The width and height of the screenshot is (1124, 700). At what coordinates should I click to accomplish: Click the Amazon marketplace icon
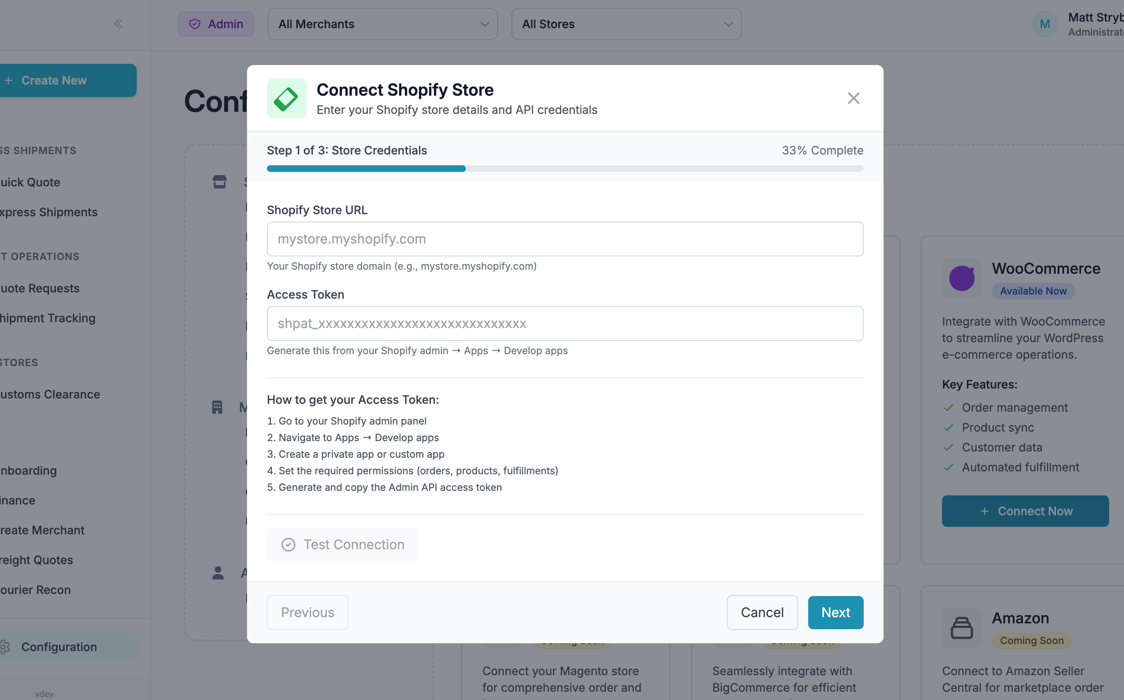[962, 628]
